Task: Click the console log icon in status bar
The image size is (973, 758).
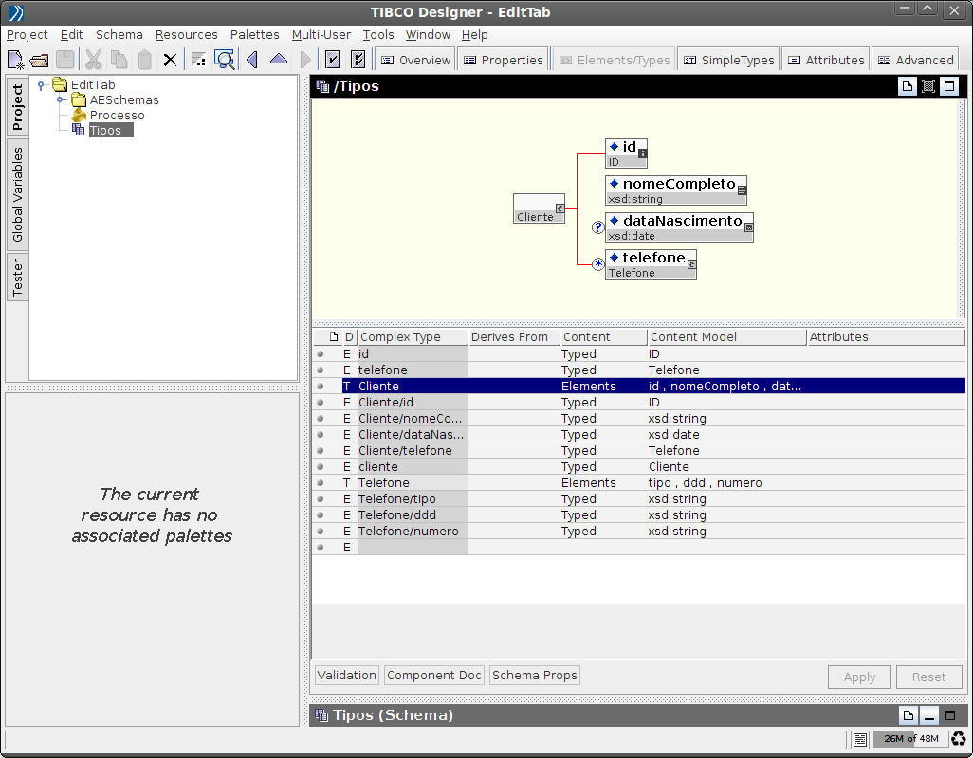Action: click(x=859, y=739)
